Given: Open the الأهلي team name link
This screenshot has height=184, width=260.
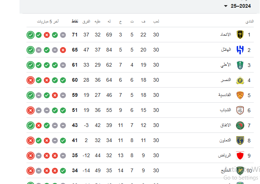Looking at the screenshot, I should 226,65.
